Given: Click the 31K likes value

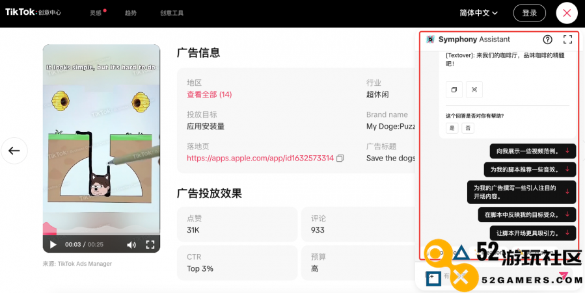Looking at the screenshot, I should 193,230.
